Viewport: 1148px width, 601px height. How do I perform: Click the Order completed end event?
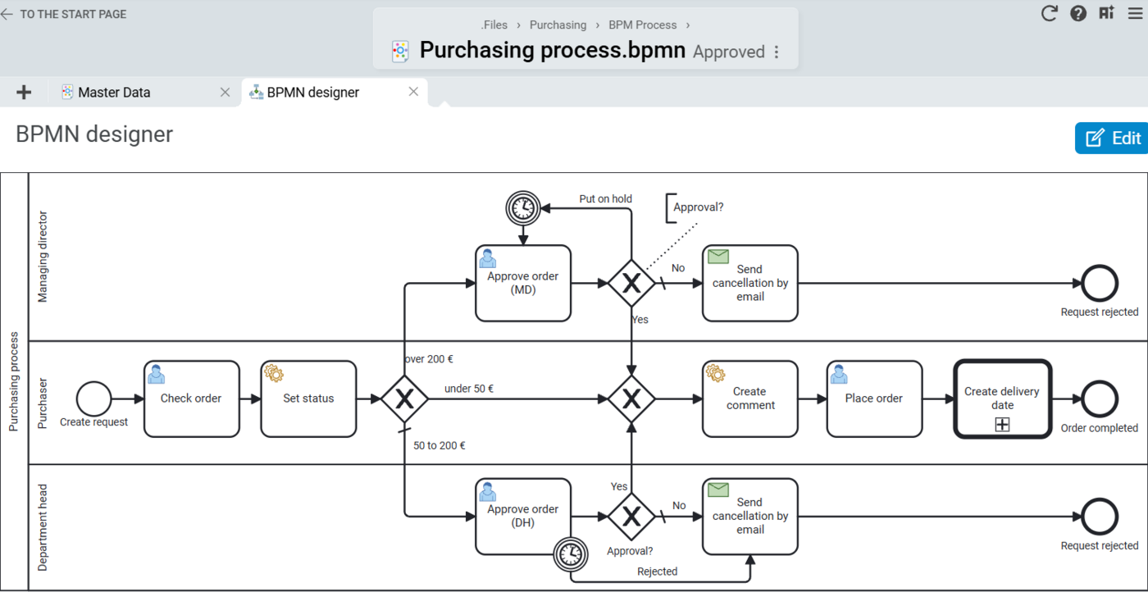point(1100,398)
